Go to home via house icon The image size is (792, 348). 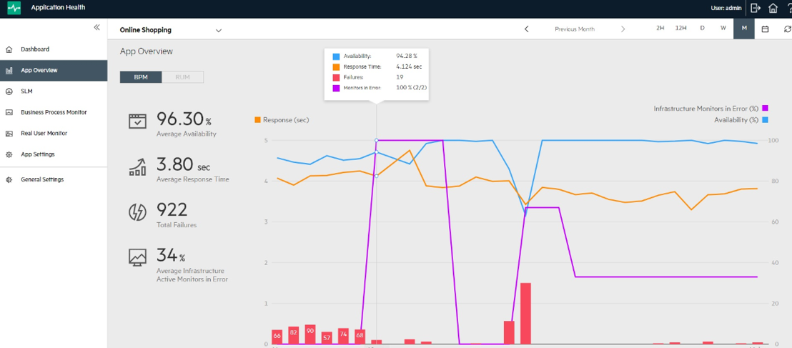[773, 8]
